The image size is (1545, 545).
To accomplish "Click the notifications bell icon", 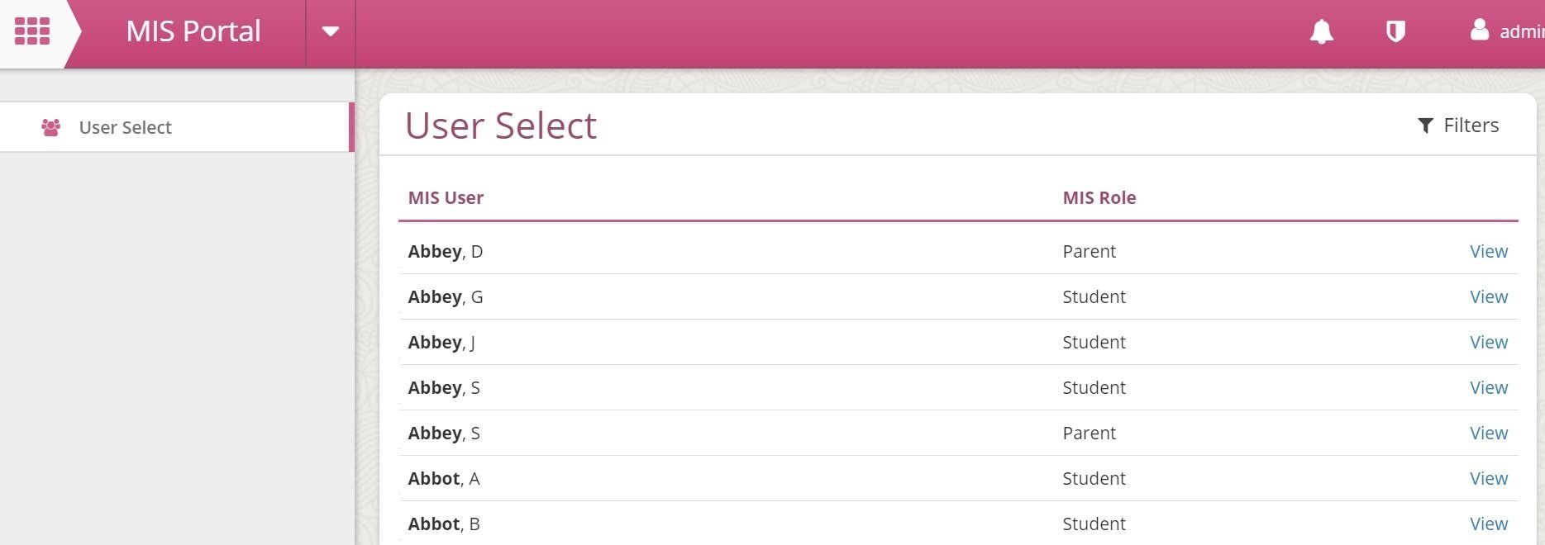I will (1321, 31).
